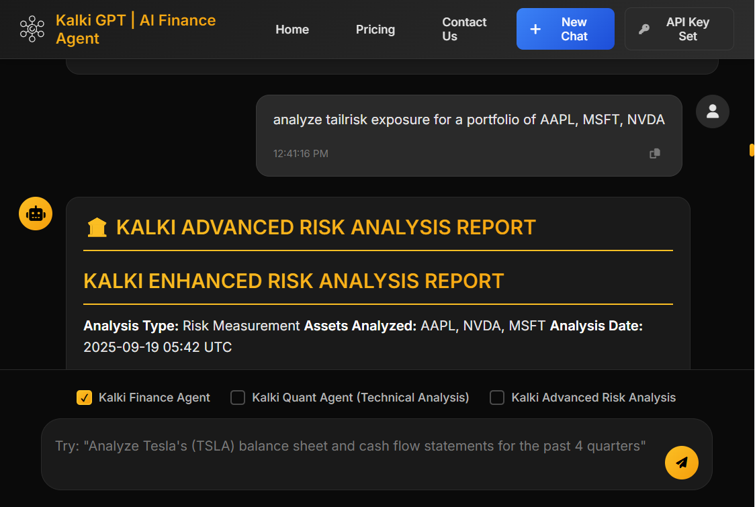Open the Kalki GPT | AI Finance Agent title link
755x507 pixels.
pyautogui.click(x=136, y=30)
